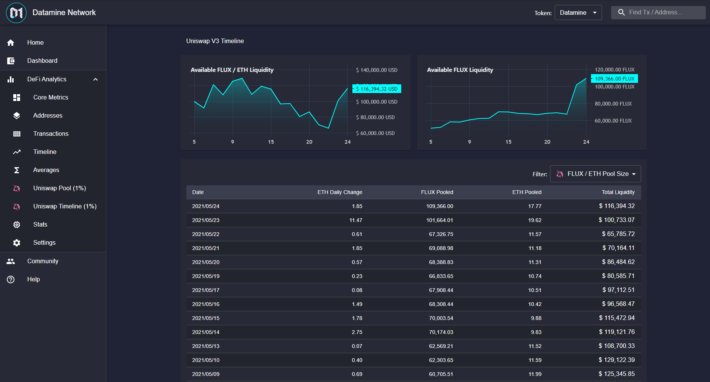Click total liquidity $ 80,585.71
710x382 pixels.
point(618,276)
